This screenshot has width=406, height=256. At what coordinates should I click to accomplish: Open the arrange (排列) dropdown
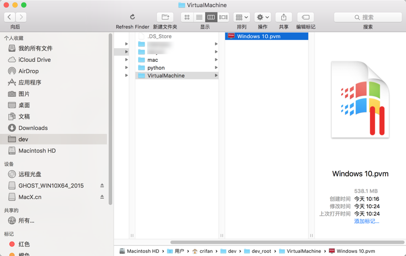point(242,17)
